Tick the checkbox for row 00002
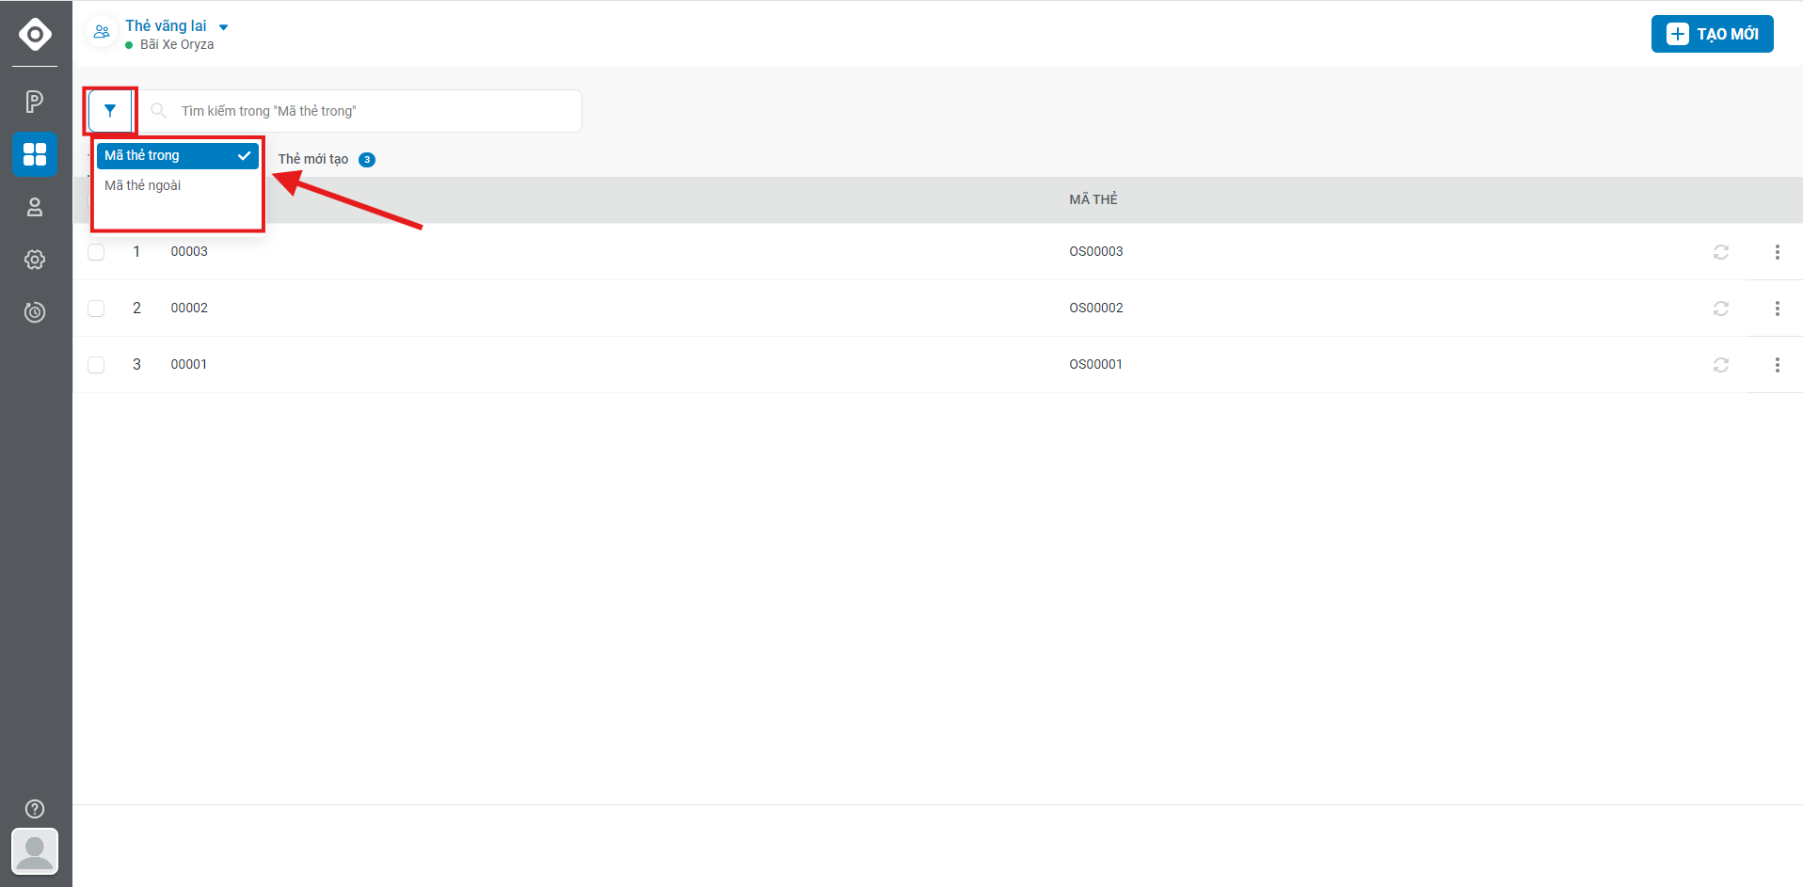1803x887 pixels. [96, 309]
